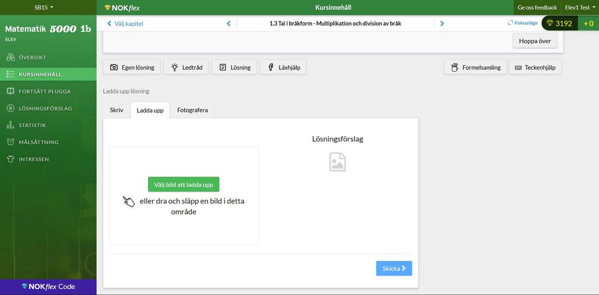Click the NOKflex logo in header
This screenshot has height=295, width=599.
point(122,8)
